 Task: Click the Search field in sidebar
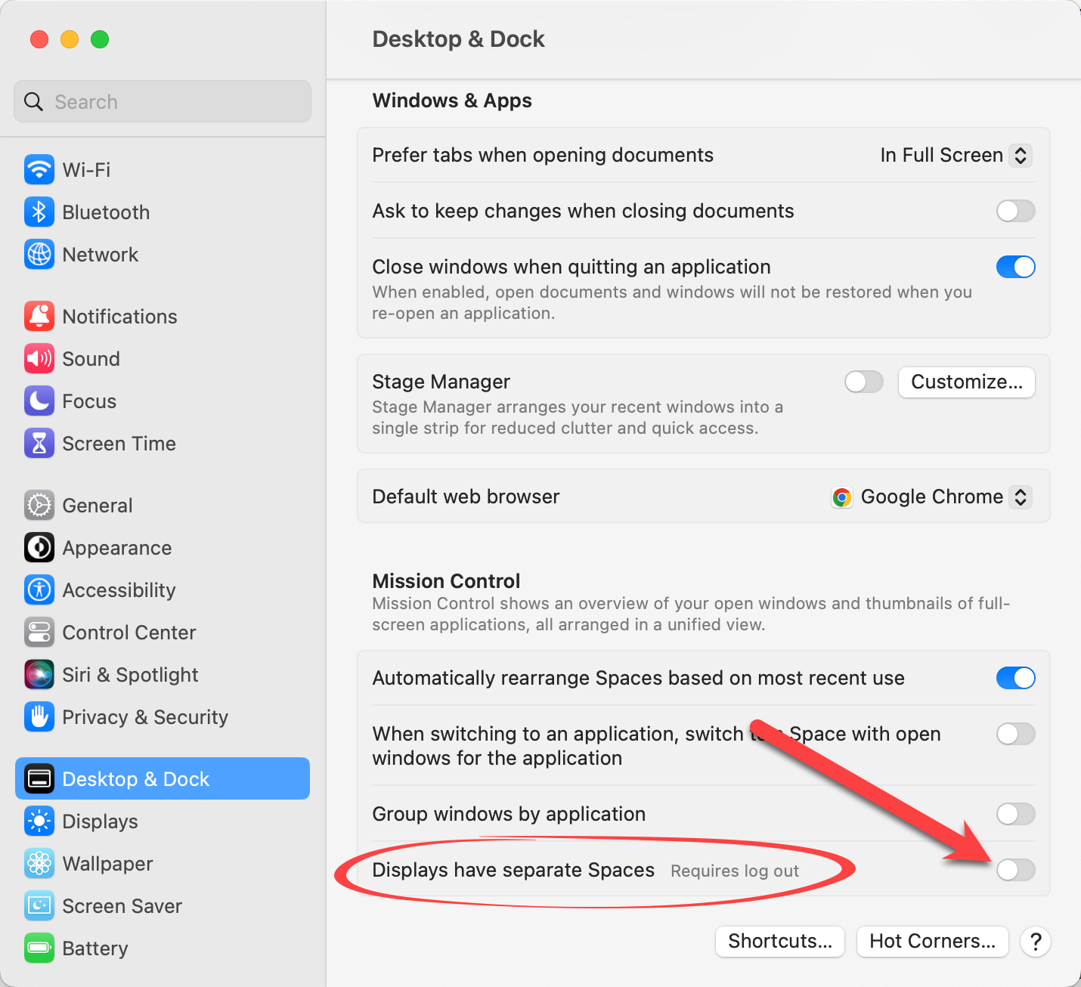[163, 102]
